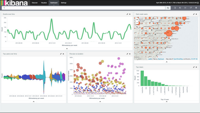Remove the Top Users bar chart panel

(196, 67)
